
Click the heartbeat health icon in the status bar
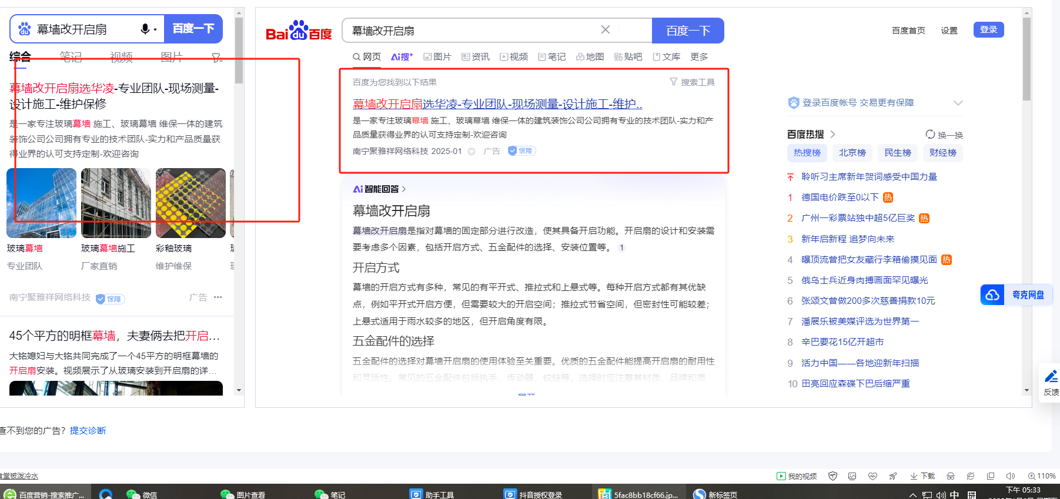point(872,476)
